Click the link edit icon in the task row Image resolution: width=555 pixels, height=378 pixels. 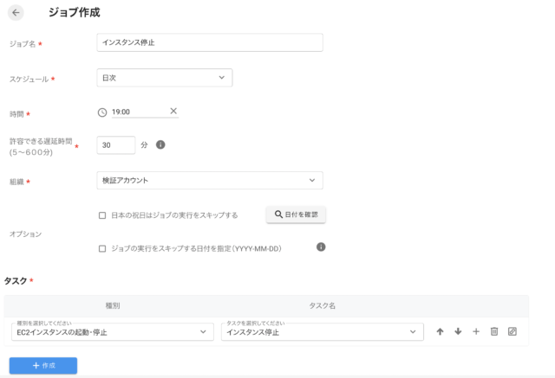[x=513, y=331]
